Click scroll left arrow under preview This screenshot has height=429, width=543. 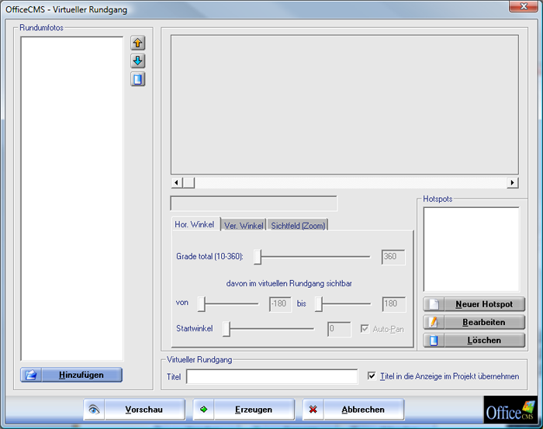click(x=177, y=182)
